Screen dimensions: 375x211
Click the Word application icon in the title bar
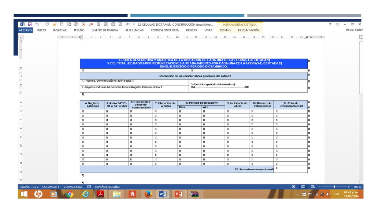22,24
